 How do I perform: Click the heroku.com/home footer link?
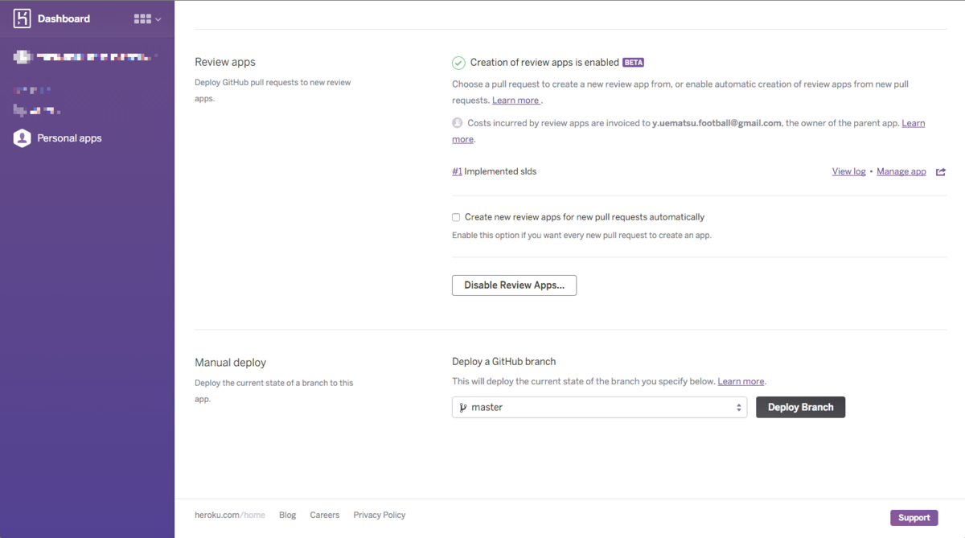(x=230, y=515)
